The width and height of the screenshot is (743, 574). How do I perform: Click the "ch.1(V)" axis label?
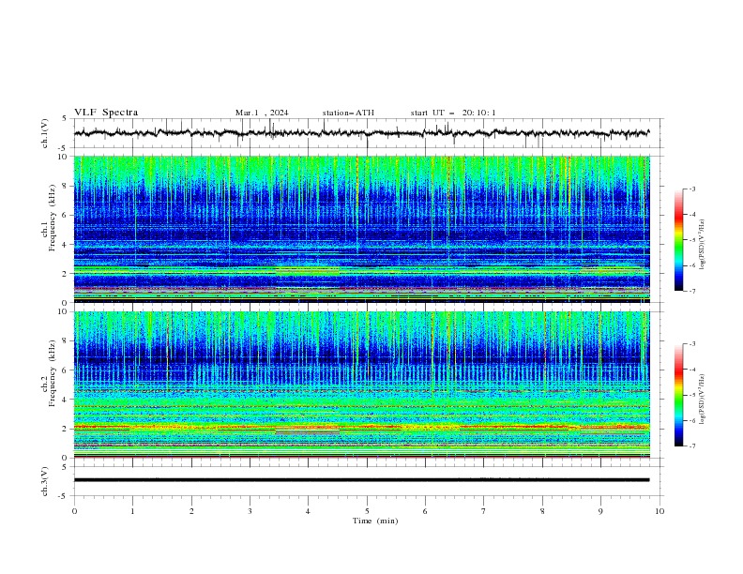pyautogui.click(x=45, y=133)
